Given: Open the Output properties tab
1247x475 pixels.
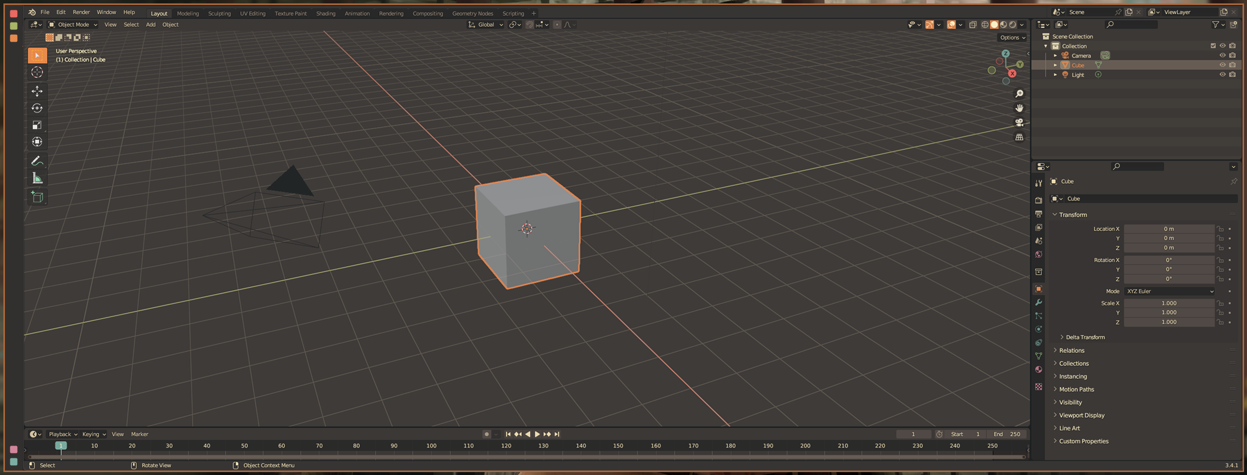Looking at the screenshot, I should [1038, 214].
